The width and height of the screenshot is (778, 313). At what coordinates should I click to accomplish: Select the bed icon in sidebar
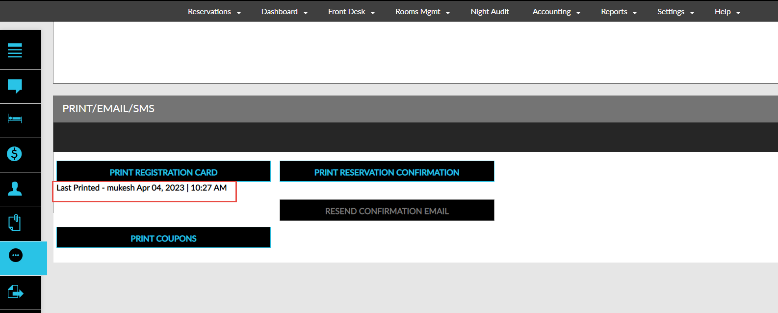(x=15, y=119)
